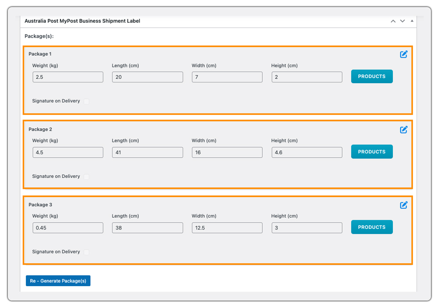Click Height (cm) label in Package 1
The image size is (438, 308).
click(x=284, y=66)
